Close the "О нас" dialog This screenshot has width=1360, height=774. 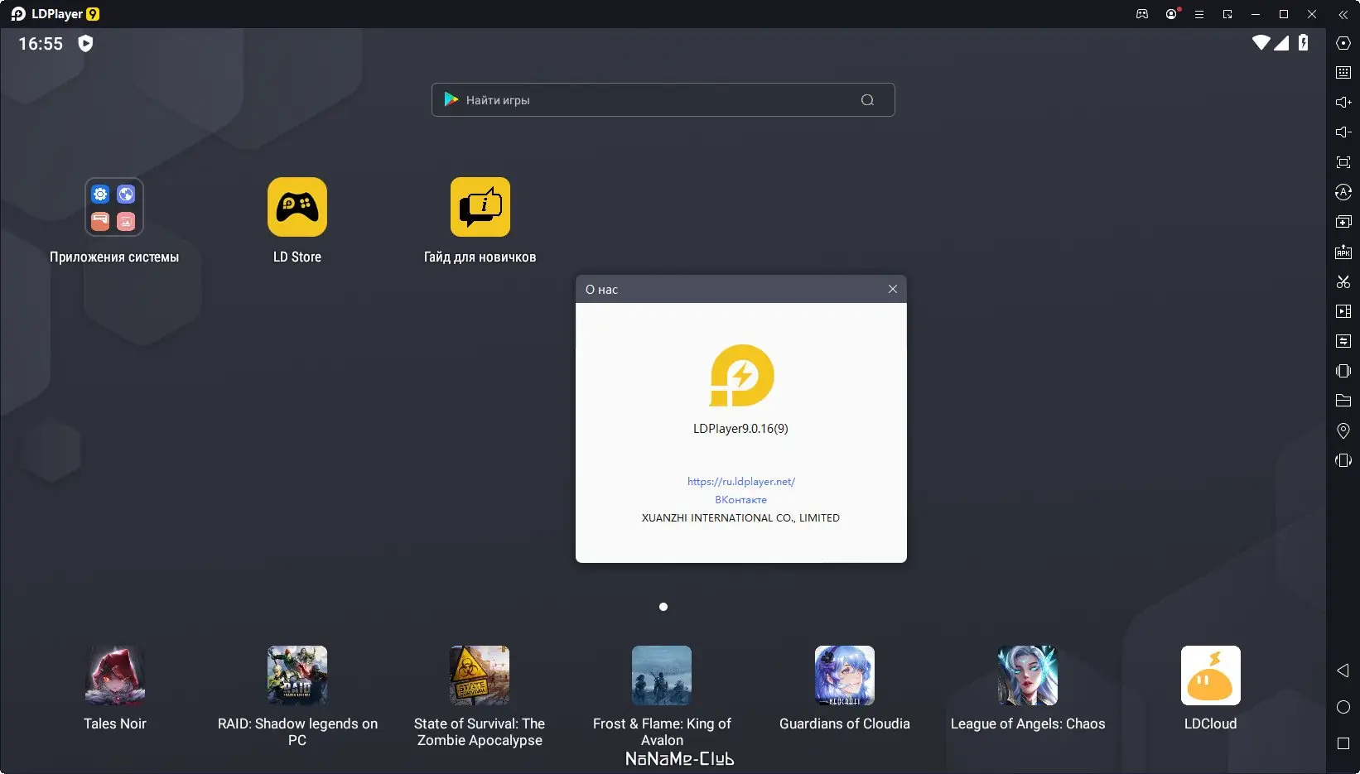click(x=892, y=289)
